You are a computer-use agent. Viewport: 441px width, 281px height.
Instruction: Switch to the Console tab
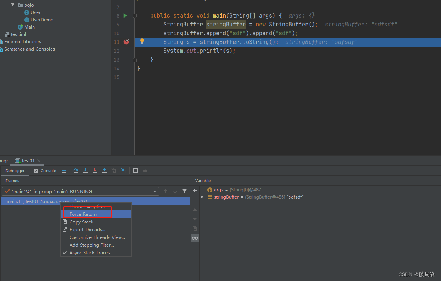pos(45,171)
